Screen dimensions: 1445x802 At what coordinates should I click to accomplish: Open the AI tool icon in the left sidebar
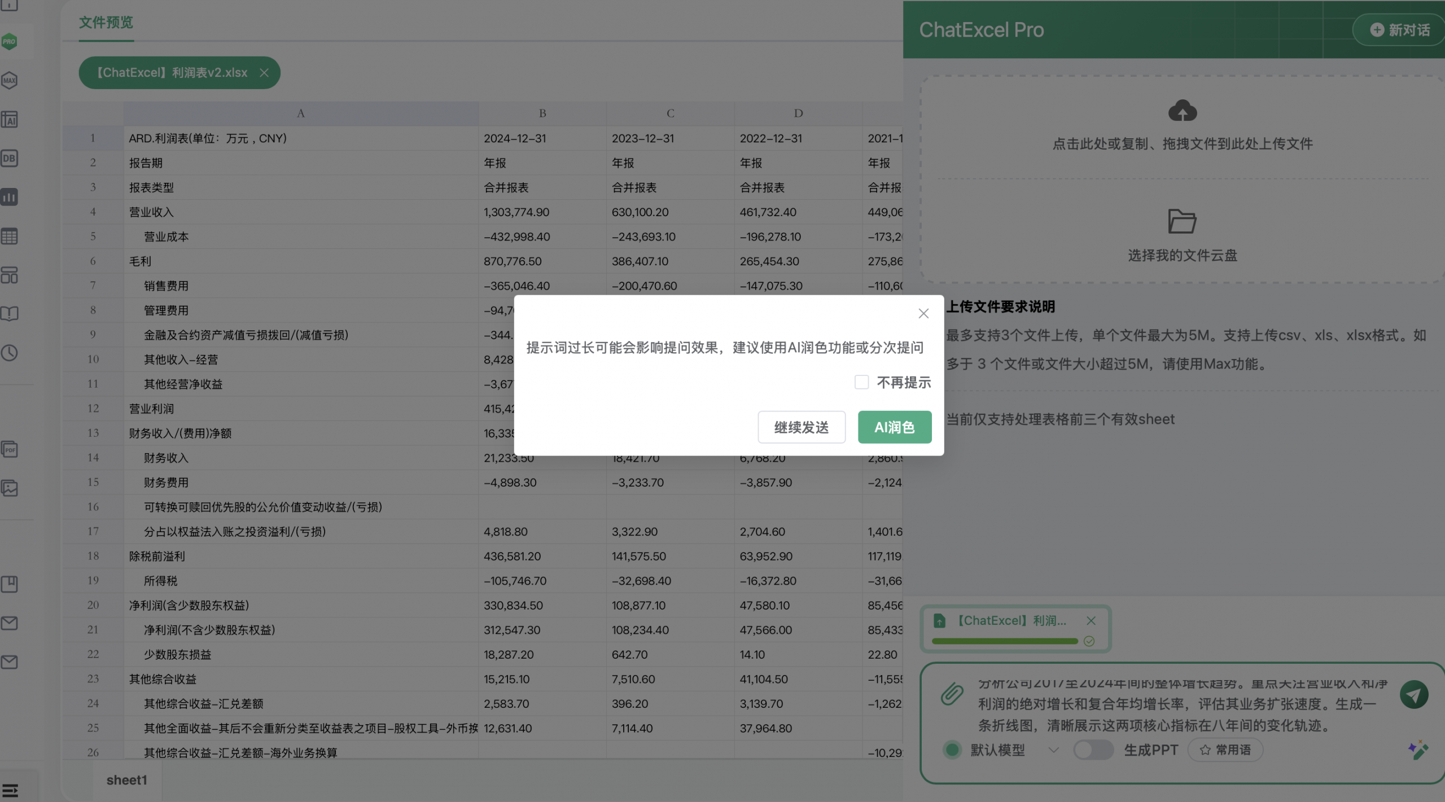[x=9, y=119]
